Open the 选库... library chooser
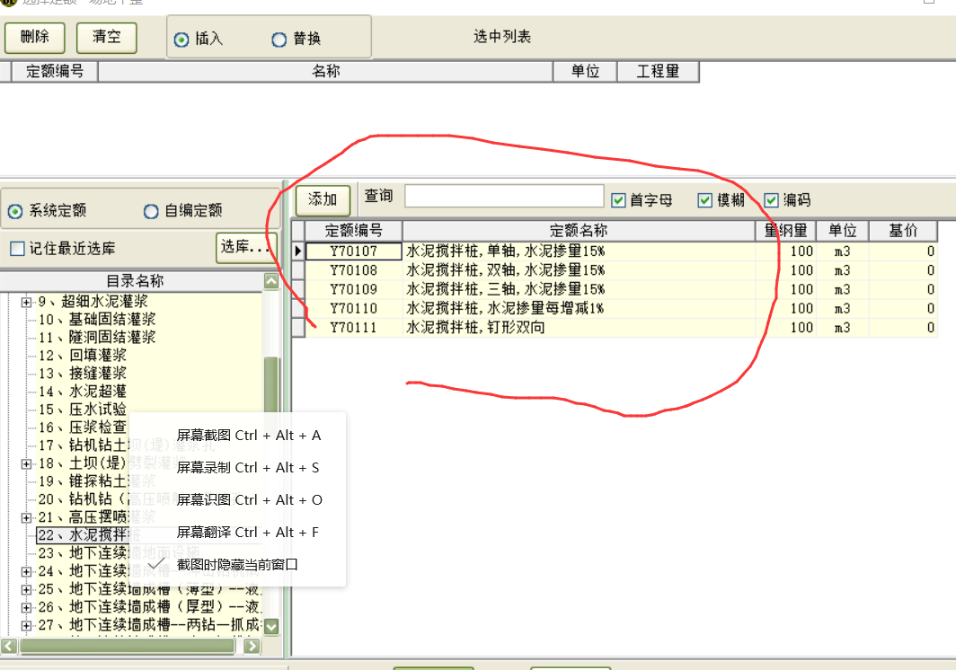 tap(243, 247)
